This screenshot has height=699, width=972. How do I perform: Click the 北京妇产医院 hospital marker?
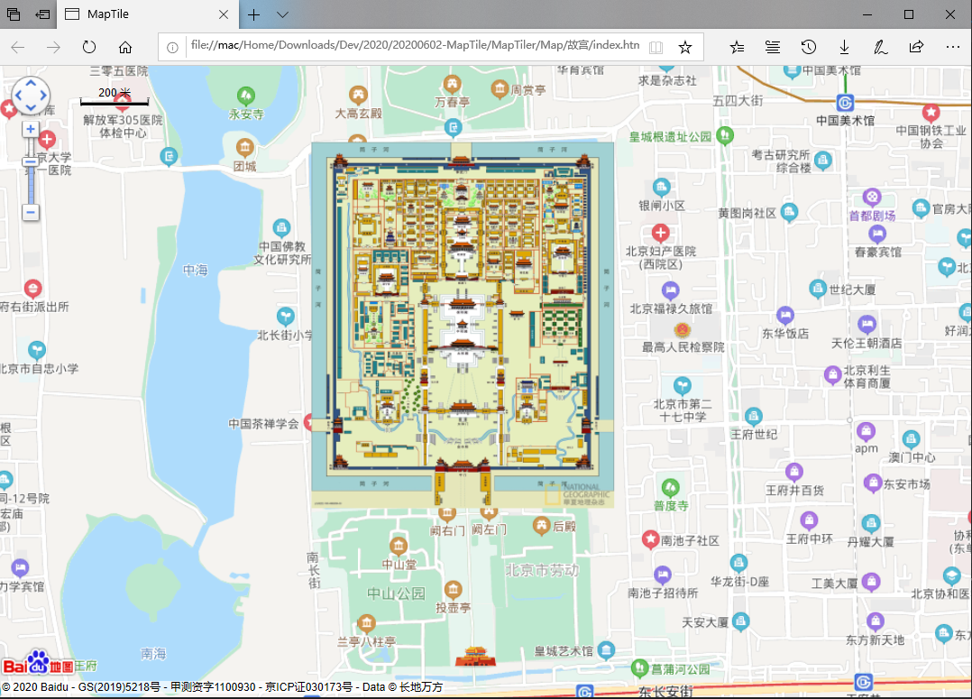(661, 234)
